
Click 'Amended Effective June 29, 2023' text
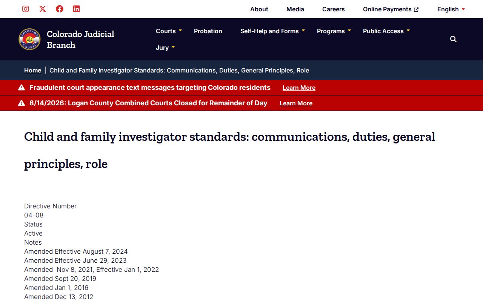coord(75,260)
